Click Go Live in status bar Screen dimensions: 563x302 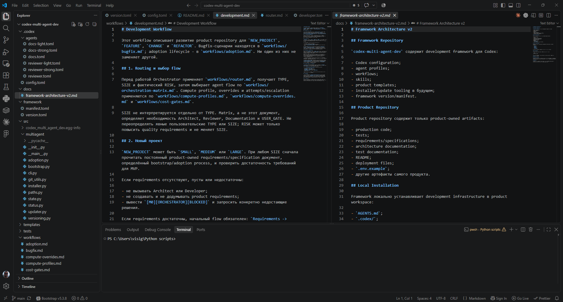click(520, 298)
